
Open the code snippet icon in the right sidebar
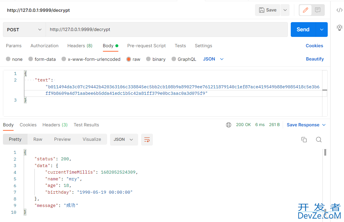click(x=339, y=10)
